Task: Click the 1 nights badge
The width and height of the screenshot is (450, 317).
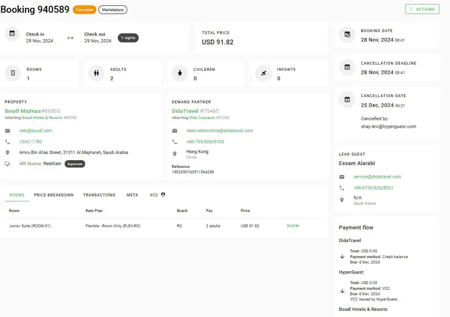Action: click(x=128, y=38)
